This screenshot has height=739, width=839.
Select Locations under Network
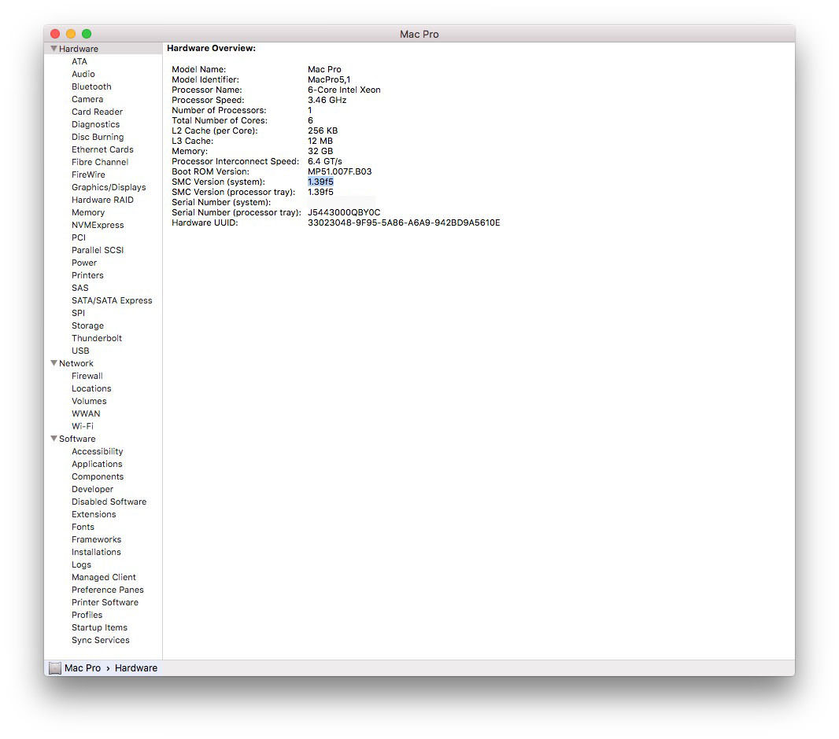[91, 388]
